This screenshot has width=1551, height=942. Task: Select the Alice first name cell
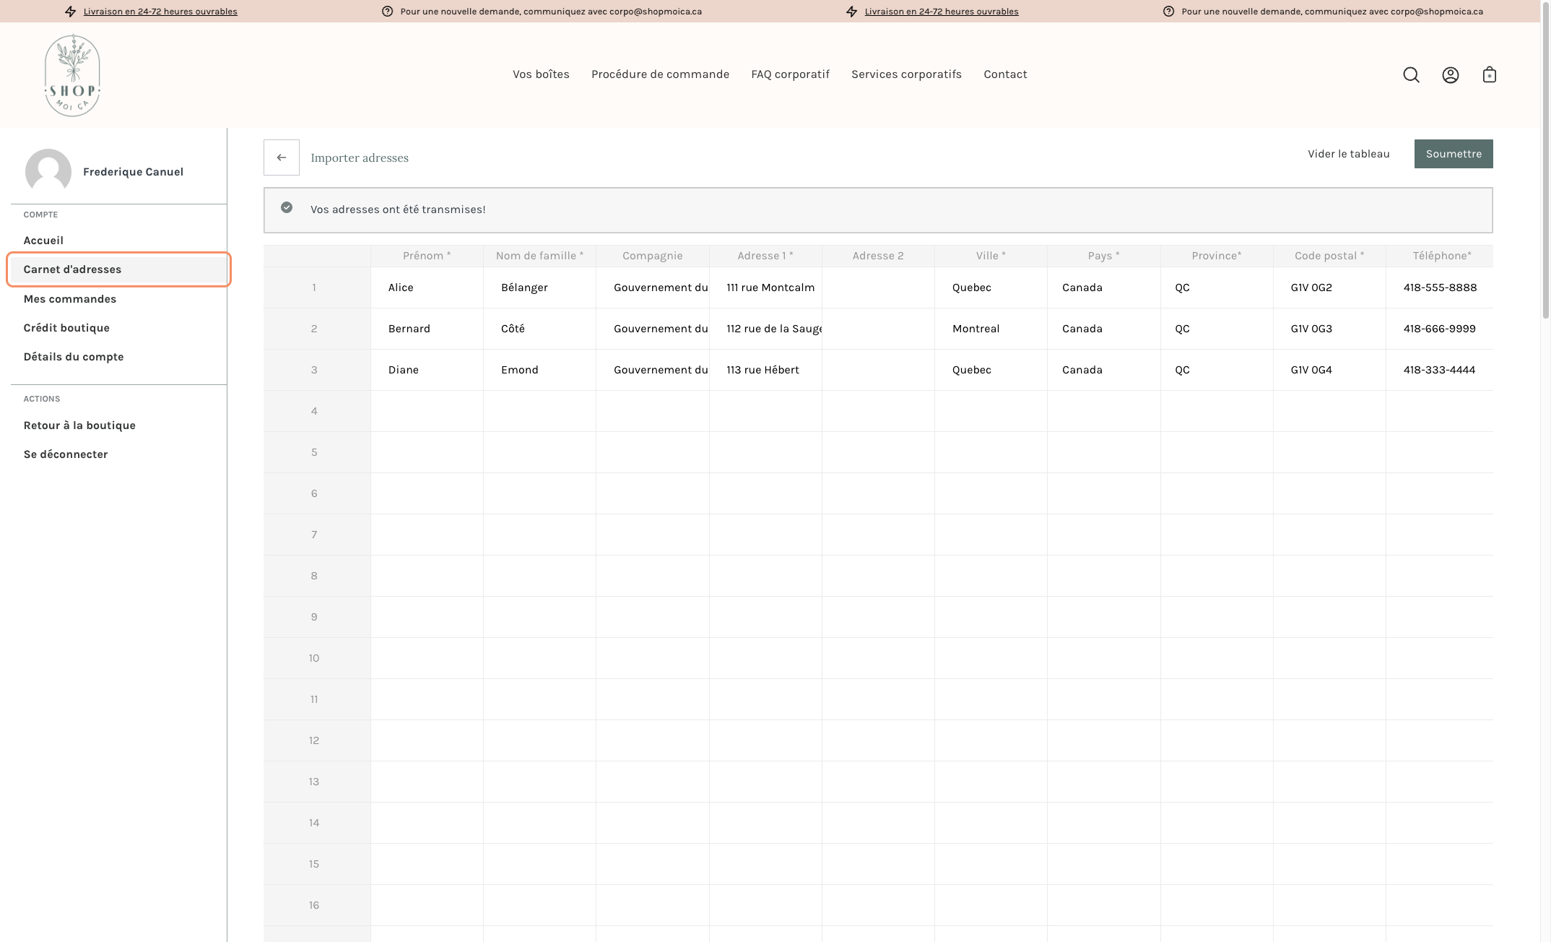pyautogui.click(x=427, y=288)
